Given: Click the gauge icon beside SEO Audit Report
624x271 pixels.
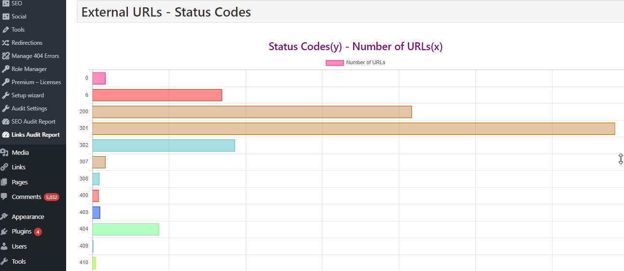Looking at the screenshot, I should (6, 122).
